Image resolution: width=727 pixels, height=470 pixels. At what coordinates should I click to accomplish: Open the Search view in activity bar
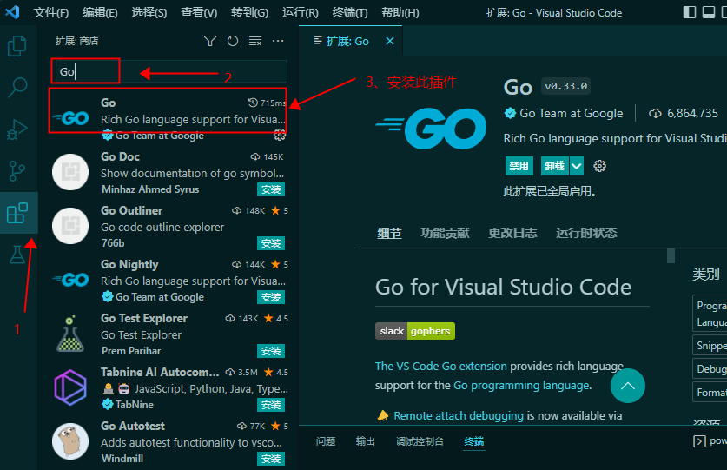17,87
